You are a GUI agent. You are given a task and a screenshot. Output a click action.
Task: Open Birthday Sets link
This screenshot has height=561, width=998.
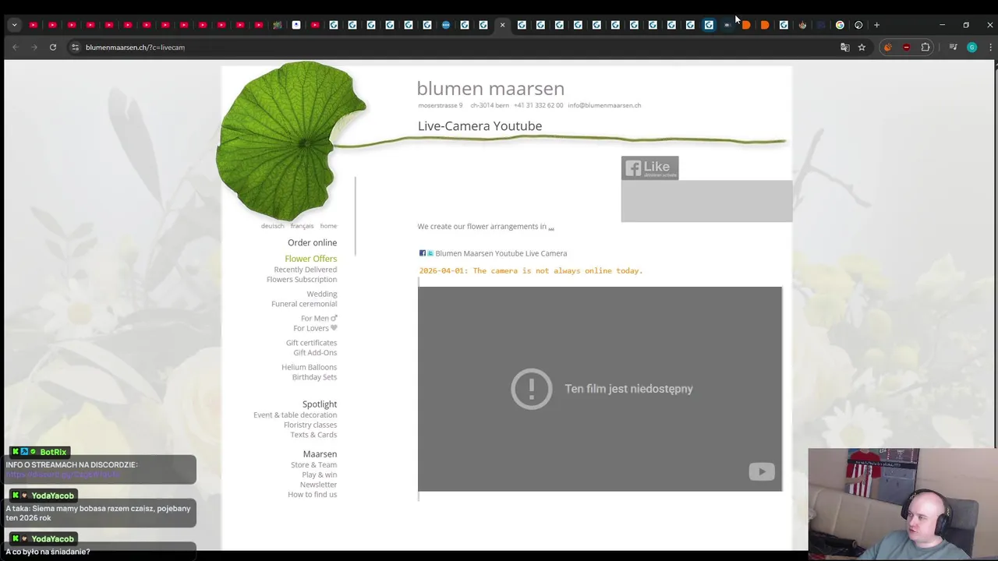click(314, 377)
